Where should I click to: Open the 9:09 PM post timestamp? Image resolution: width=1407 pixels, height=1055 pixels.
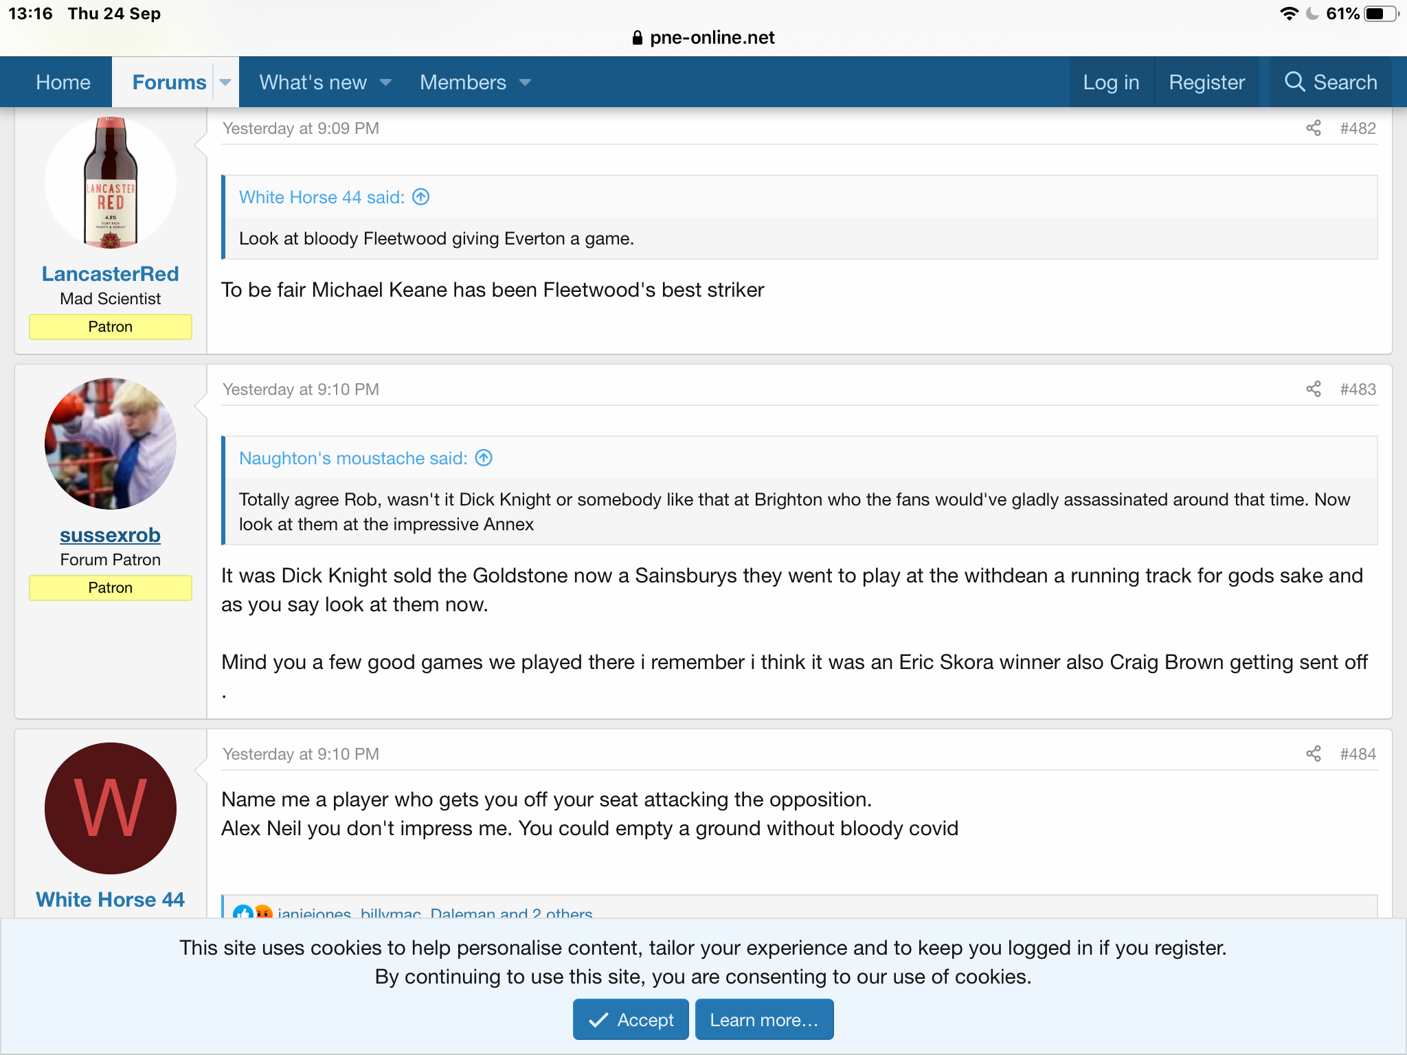click(x=301, y=128)
